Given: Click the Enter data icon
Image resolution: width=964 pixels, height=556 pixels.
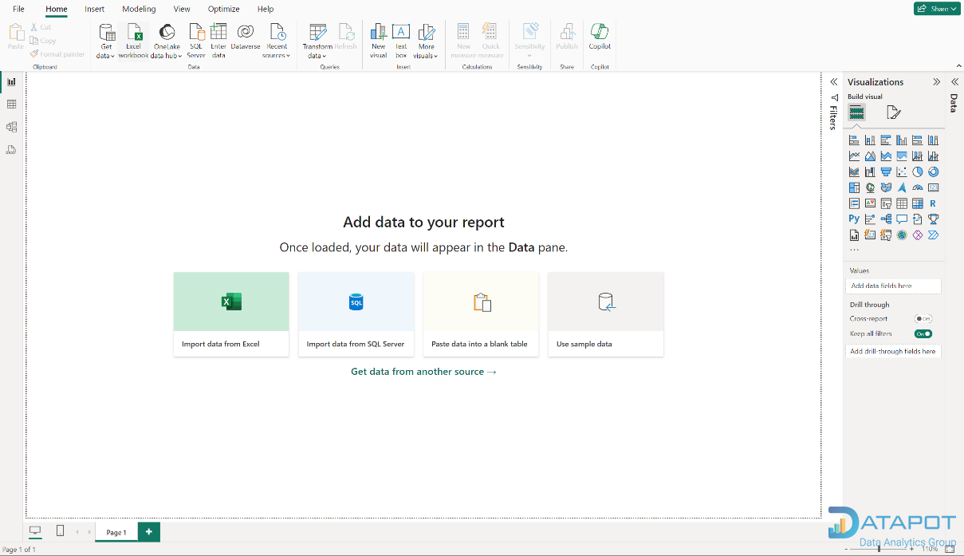Looking at the screenshot, I should 218,41.
